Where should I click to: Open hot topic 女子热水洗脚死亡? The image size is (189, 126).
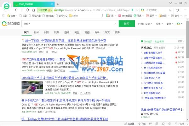pos(153,68)
